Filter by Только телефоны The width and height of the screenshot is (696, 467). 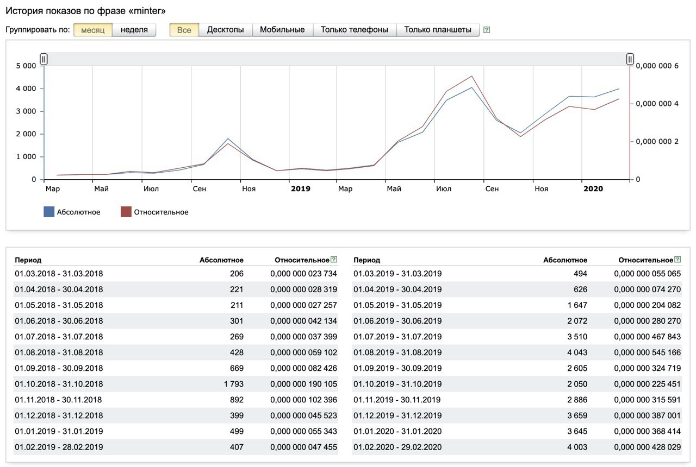pos(355,30)
